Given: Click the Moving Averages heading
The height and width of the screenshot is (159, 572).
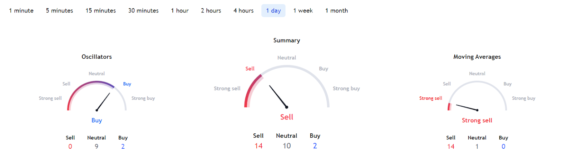Looking at the screenshot, I should (x=477, y=57).
